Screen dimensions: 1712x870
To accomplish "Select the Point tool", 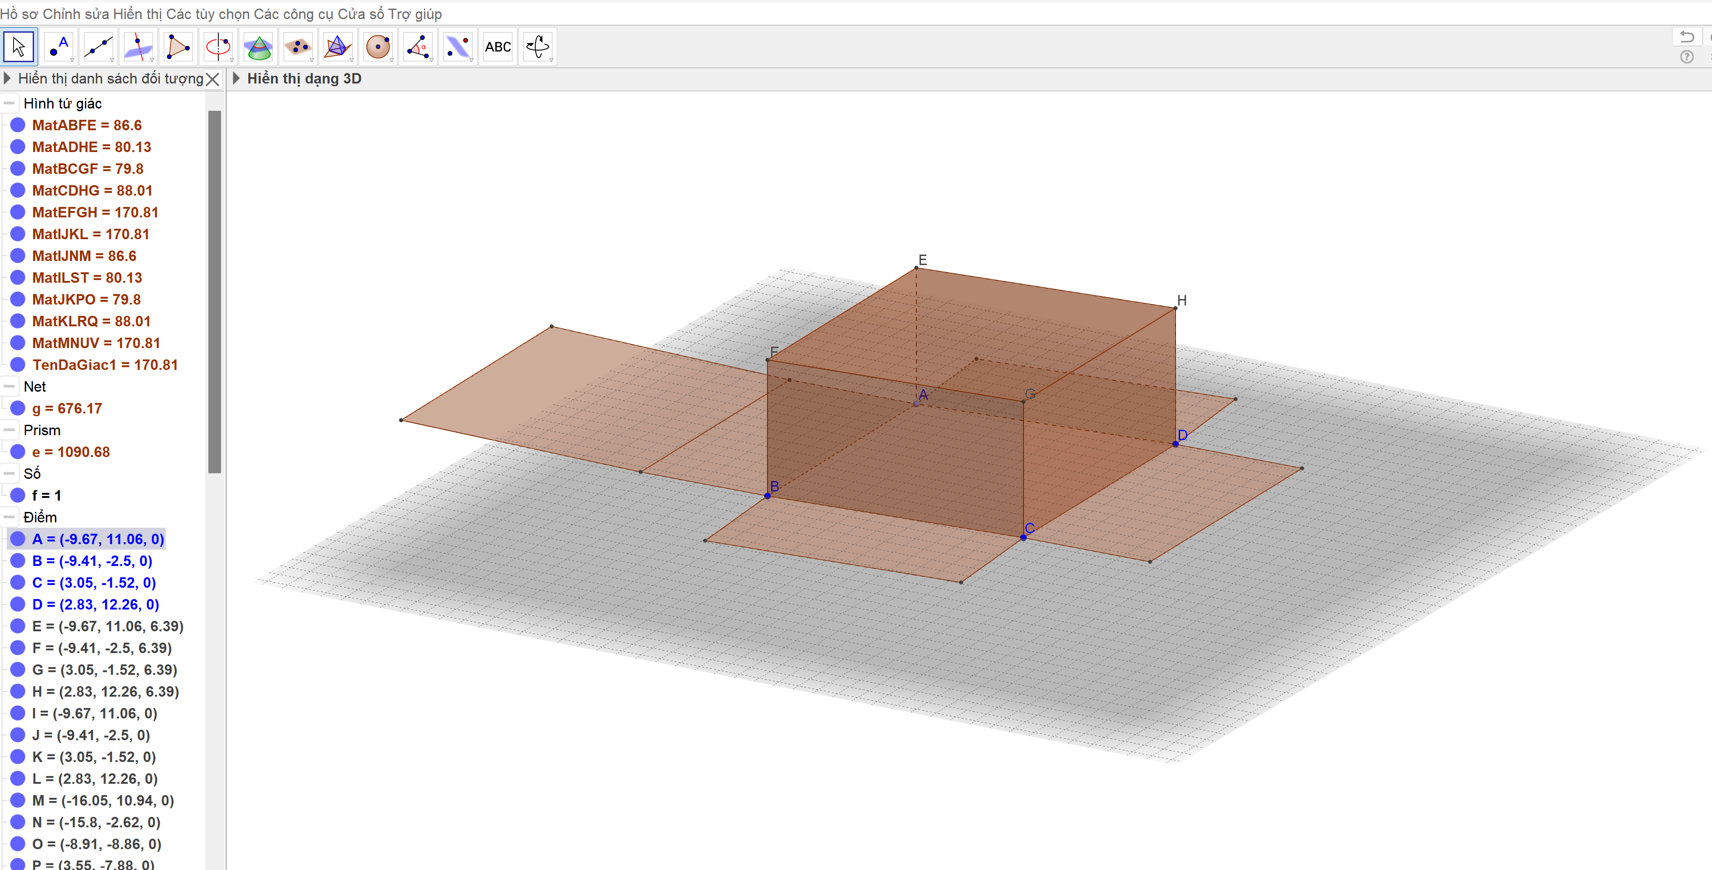I will (x=59, y=47).
